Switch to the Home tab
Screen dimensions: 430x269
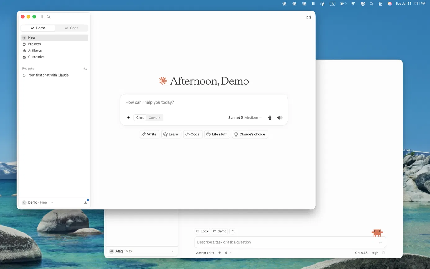[x=38, y=28]
